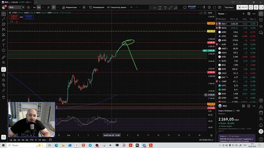The width and height of the screenshot is (264, 148).
Task: Click the red Продать sell price button
Action: click(x=14, y=17)
